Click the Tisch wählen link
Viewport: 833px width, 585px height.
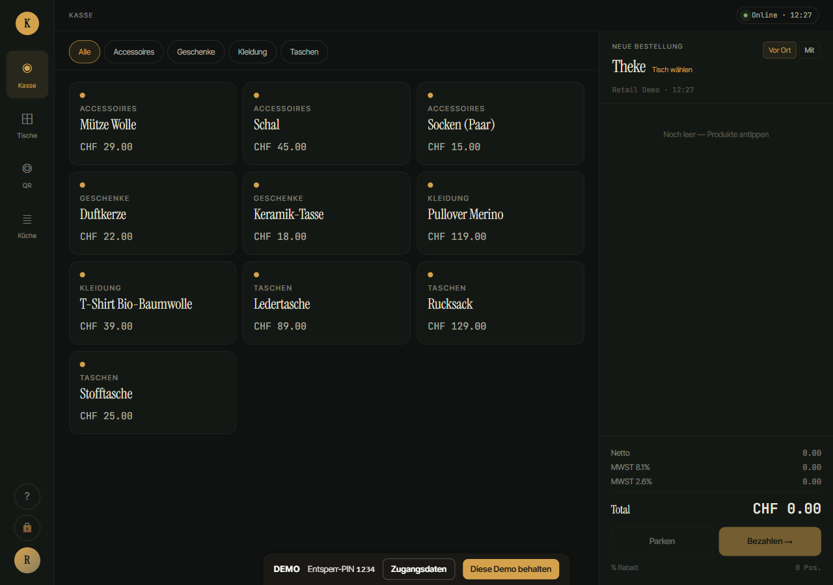[672, 70]
